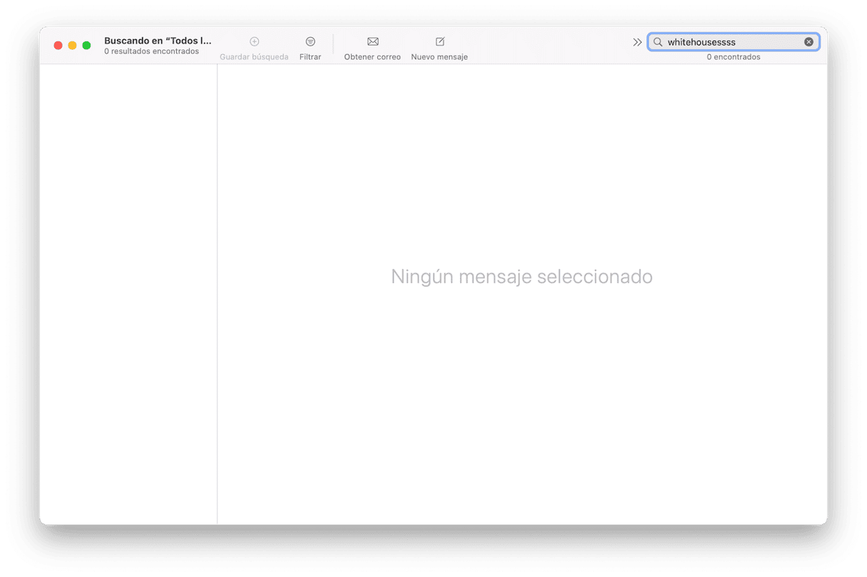Open the Filtrar filter icon

[x=310, y=41]
